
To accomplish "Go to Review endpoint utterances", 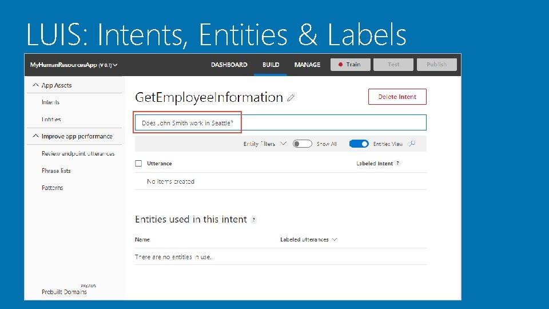I will pos(78,153).
